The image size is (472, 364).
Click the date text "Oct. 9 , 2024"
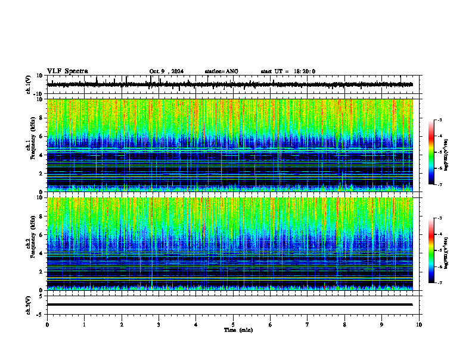(x=166, y=71)
